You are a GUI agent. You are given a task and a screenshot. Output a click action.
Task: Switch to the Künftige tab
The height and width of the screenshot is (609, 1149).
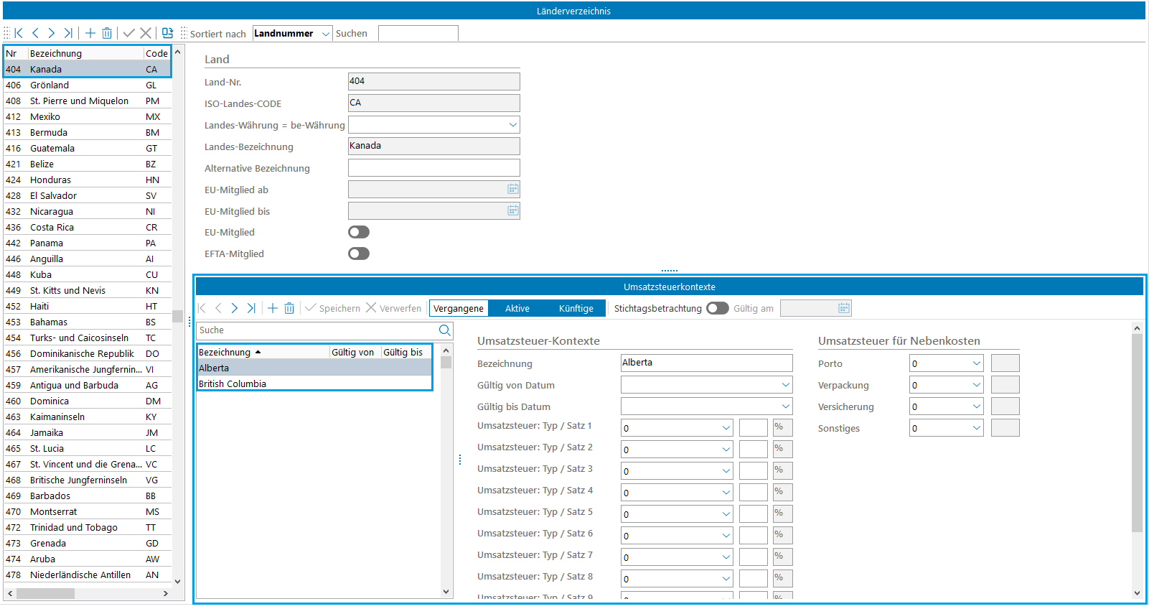click(576, 308)
